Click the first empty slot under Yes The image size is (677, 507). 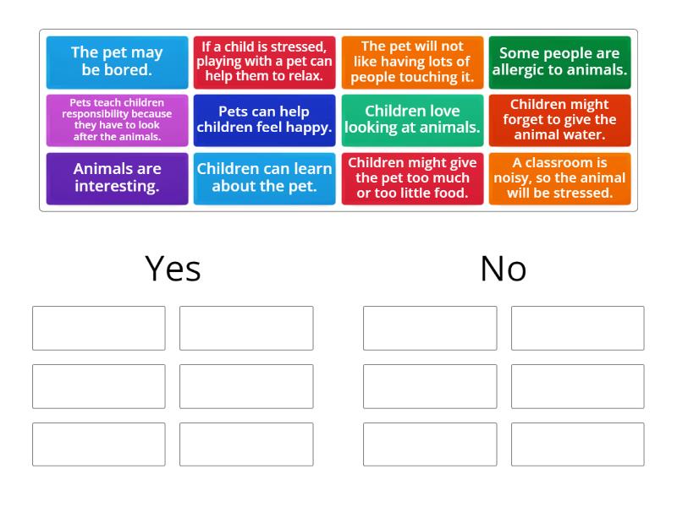coord(99,328)
